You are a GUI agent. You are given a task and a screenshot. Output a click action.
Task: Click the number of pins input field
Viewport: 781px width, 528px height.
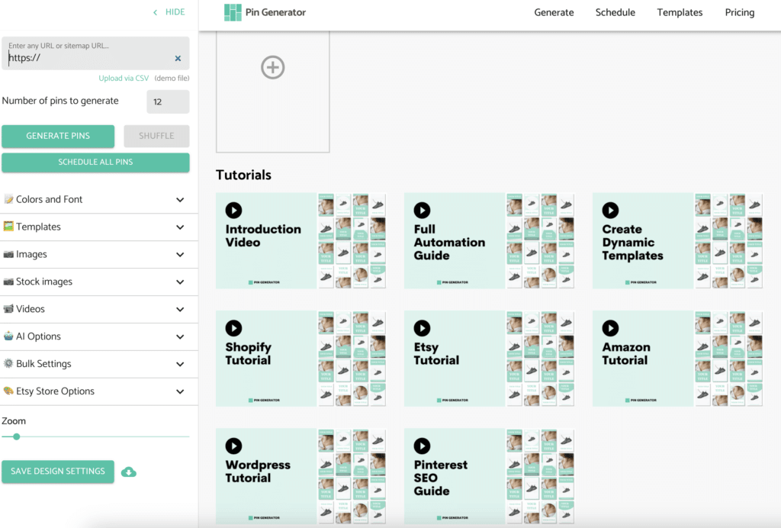point(168,101)
